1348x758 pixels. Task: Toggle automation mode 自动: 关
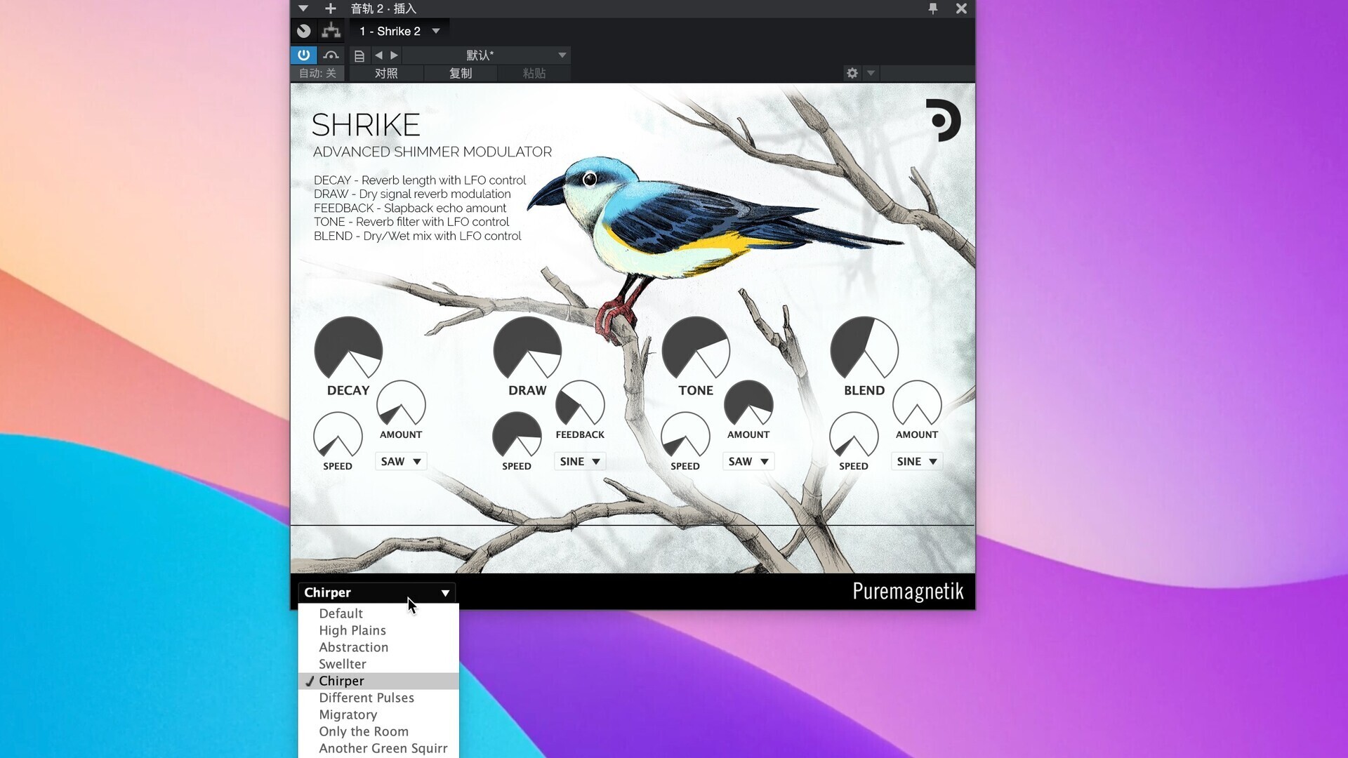(x=317, y=73)
